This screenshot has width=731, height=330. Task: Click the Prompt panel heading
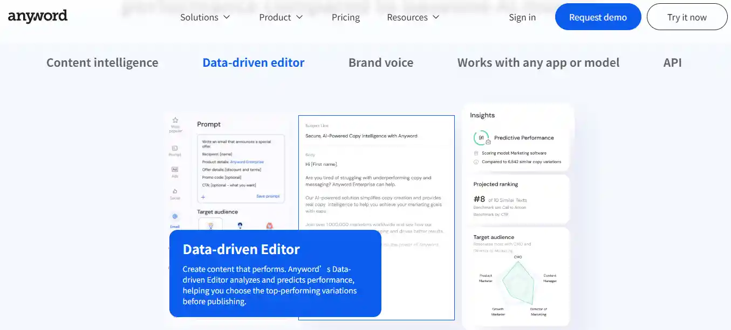209,124
